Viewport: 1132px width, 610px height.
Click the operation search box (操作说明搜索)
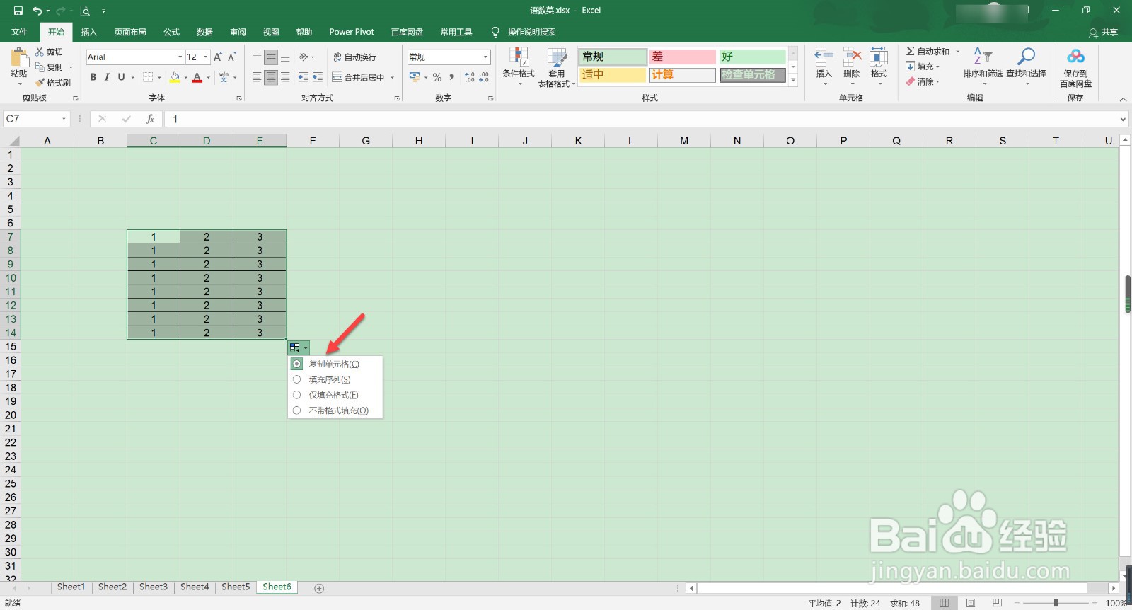(531, 32)
